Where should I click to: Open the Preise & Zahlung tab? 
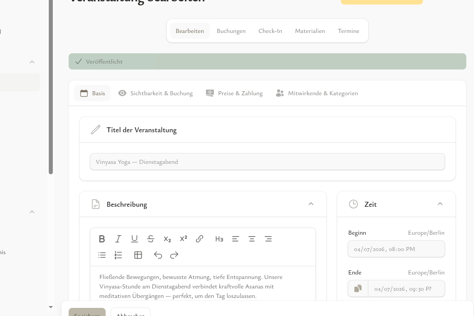[234, 93]
